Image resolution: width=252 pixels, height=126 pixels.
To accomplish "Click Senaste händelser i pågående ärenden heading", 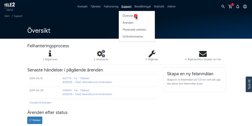I will [x=65, y=70].
